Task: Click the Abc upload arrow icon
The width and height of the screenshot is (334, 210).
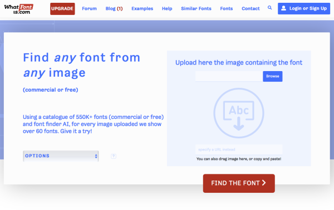Action: (239, 113)
